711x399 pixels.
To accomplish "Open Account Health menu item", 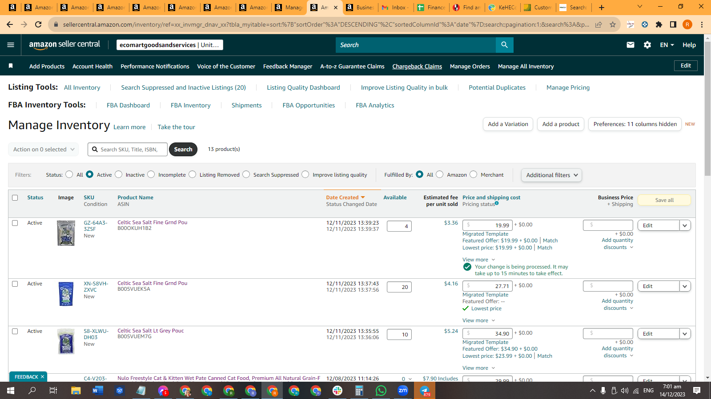I will [92, 66].
